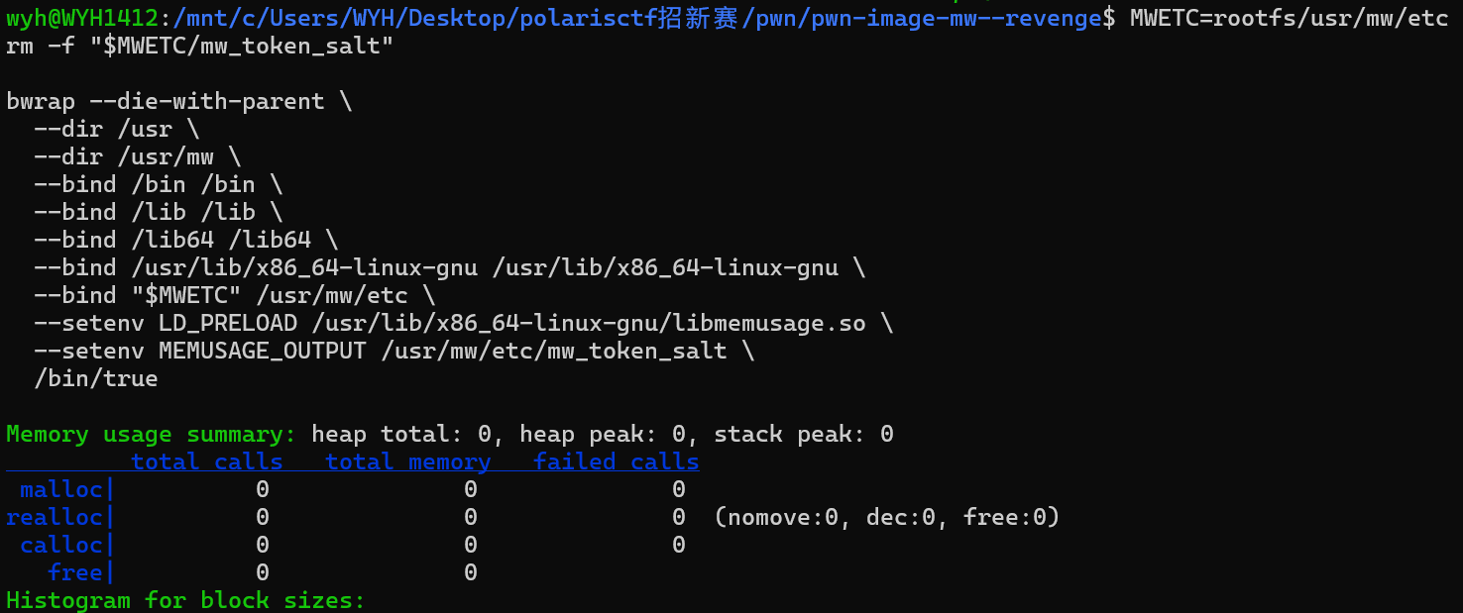Click the realloc row label

click(x=55, y=517)
